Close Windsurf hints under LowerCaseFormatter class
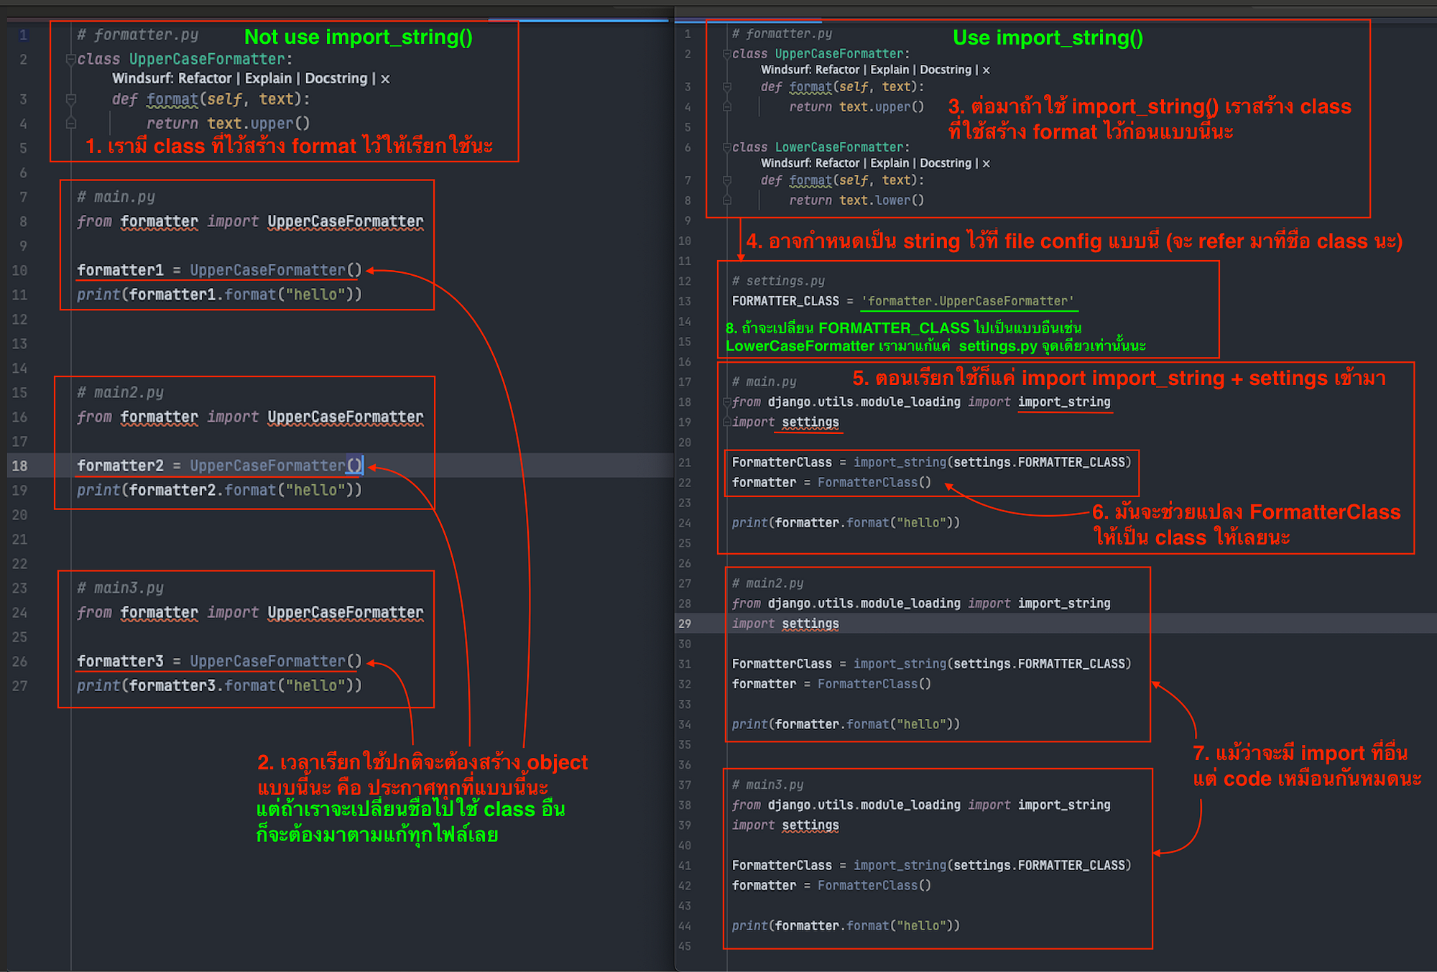The image size is (1437, 972). [x=986, y=164]
